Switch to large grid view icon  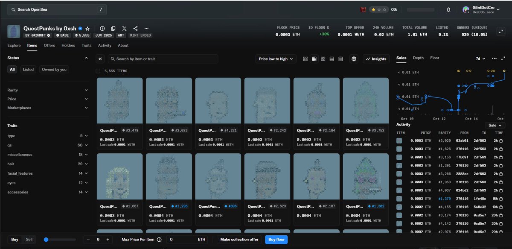click(305, 59)
